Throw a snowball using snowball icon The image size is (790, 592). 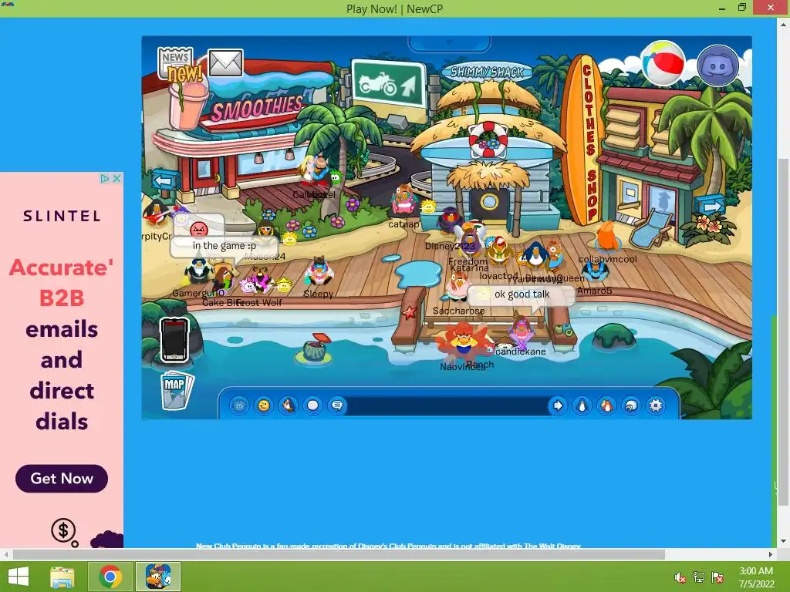point(313,405)
